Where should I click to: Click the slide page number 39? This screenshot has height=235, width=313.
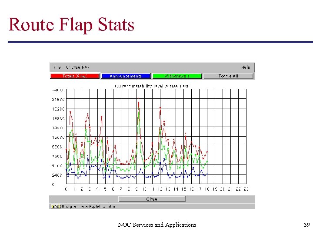coord(307,225)
